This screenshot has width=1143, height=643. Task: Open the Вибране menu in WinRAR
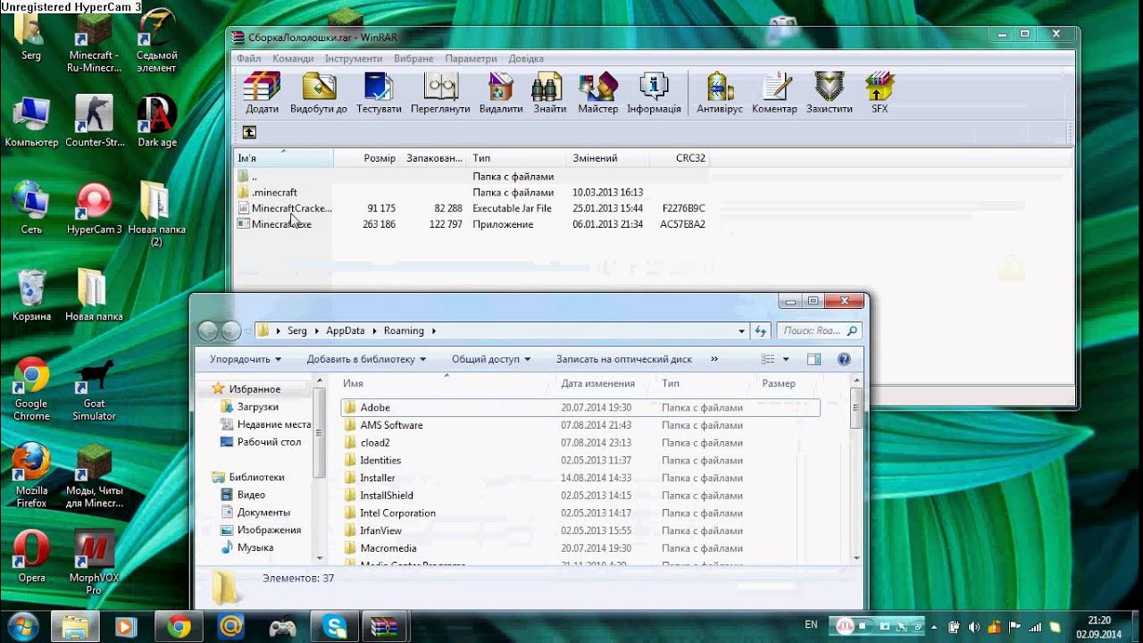[x=413, y=59]
